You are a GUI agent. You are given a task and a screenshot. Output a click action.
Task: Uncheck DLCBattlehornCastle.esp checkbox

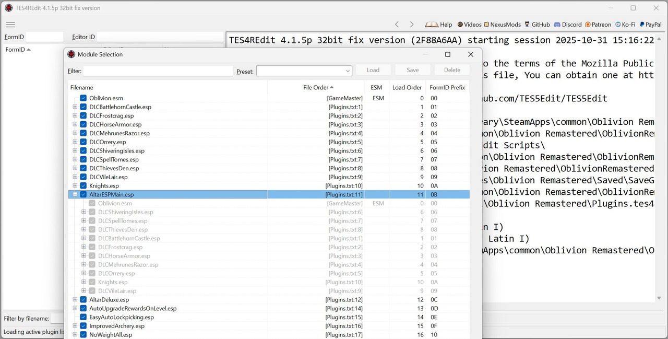point(83,107)
